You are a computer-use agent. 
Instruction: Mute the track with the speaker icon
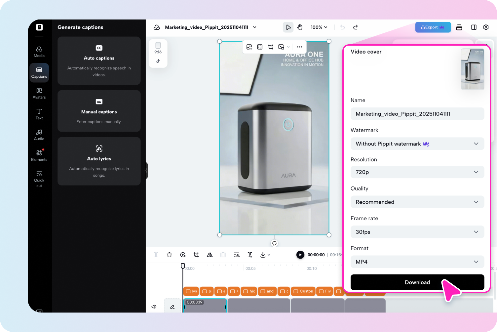154,307
